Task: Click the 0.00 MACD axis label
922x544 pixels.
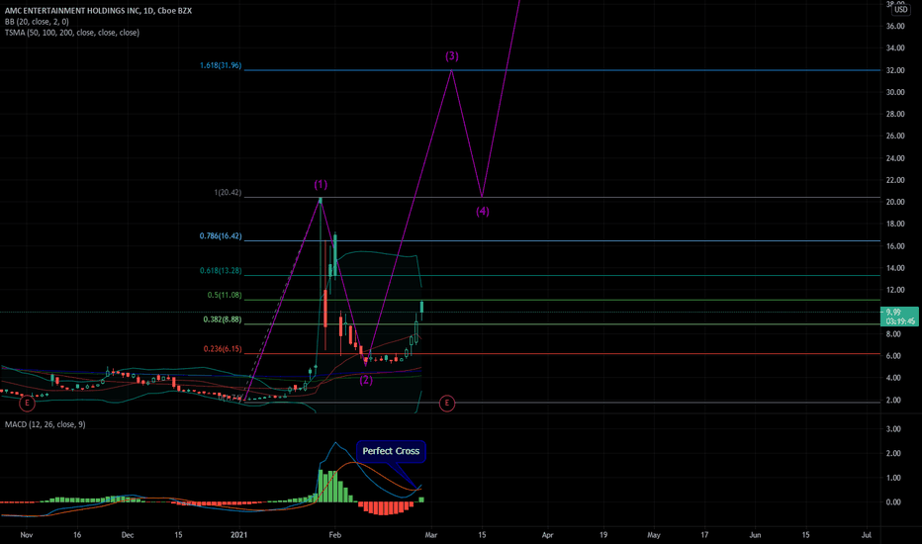Action: pyautogui.click(x=893, y=501)
